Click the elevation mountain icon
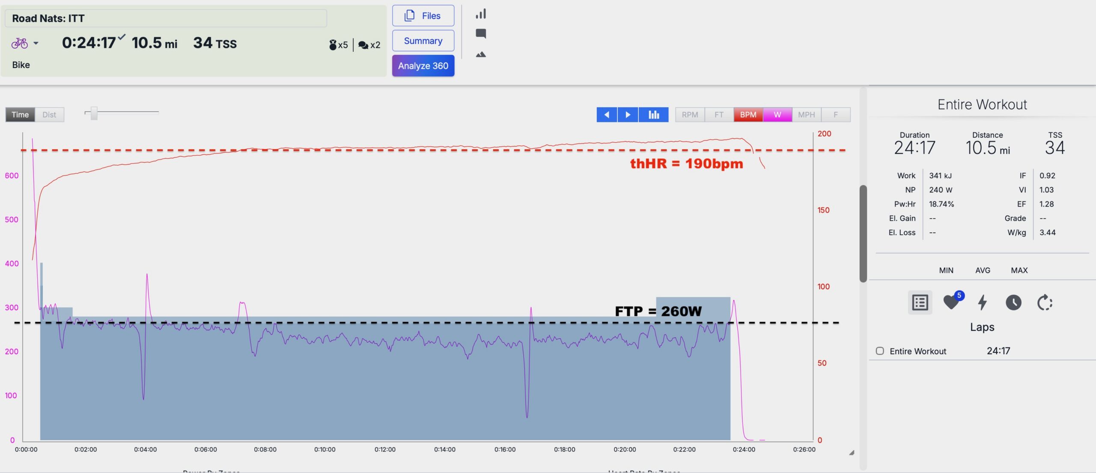The width and height of the screenshot is (1096, 473). coord(481,54)
